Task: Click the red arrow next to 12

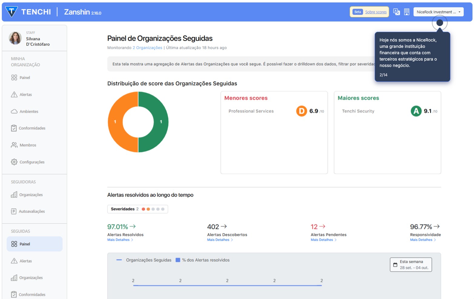Action: pos(322,226)
